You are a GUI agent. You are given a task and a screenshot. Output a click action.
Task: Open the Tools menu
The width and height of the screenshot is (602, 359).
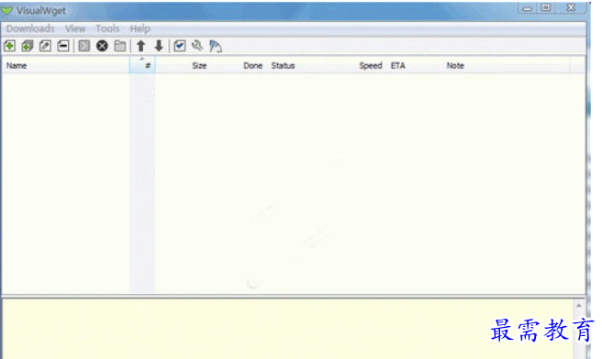tap(107, 28)
